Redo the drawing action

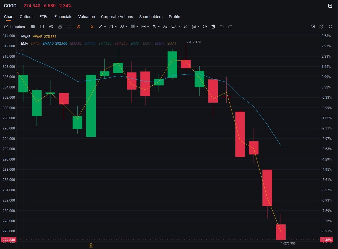click(230, 27)
